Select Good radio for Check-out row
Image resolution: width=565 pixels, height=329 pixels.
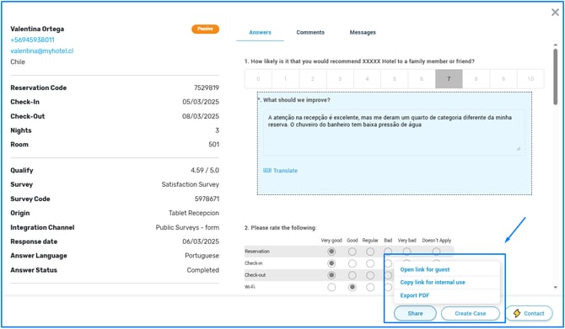[352, 275]
